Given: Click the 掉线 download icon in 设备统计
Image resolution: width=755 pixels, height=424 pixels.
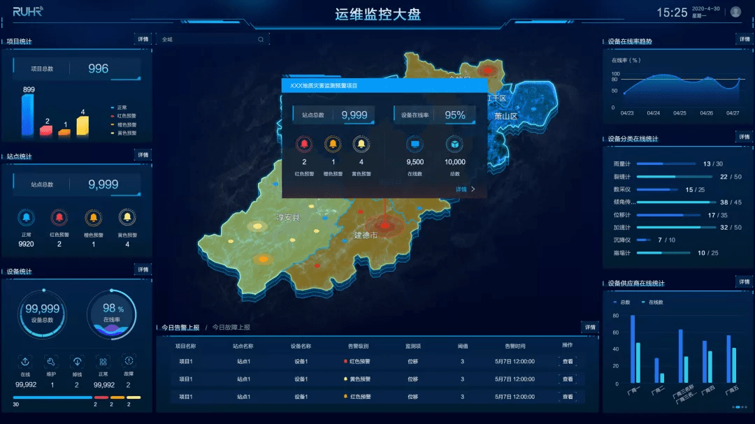Looking at the screenshot, I should (x=77, y=361).
